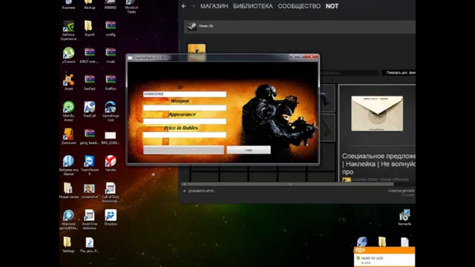Open the Новая папка folder icon

click(69, 191)
